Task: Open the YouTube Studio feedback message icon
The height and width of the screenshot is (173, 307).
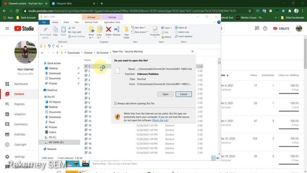Action: (257, 29)
